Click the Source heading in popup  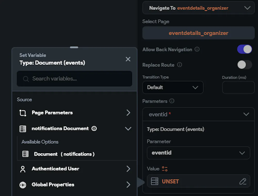24,100
